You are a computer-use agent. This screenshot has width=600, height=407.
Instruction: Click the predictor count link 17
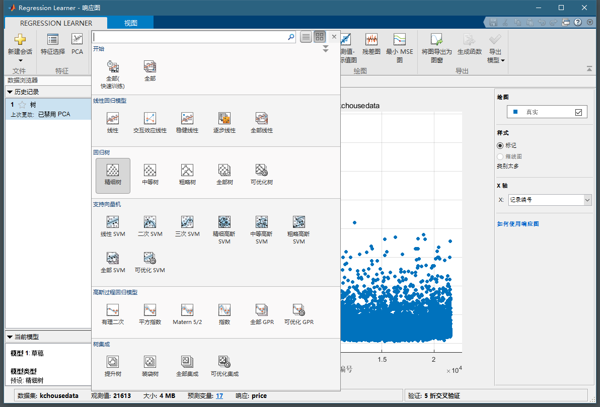[219, 396]
